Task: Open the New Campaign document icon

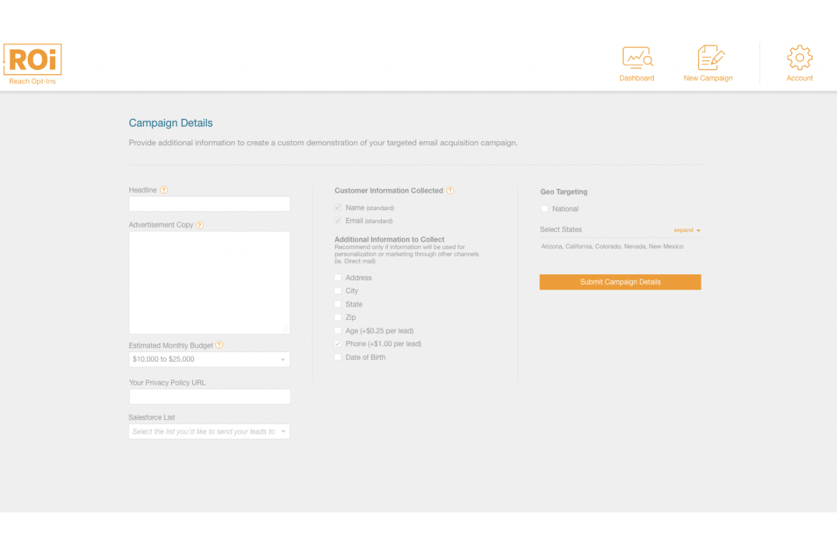Action: click(711, 58)
